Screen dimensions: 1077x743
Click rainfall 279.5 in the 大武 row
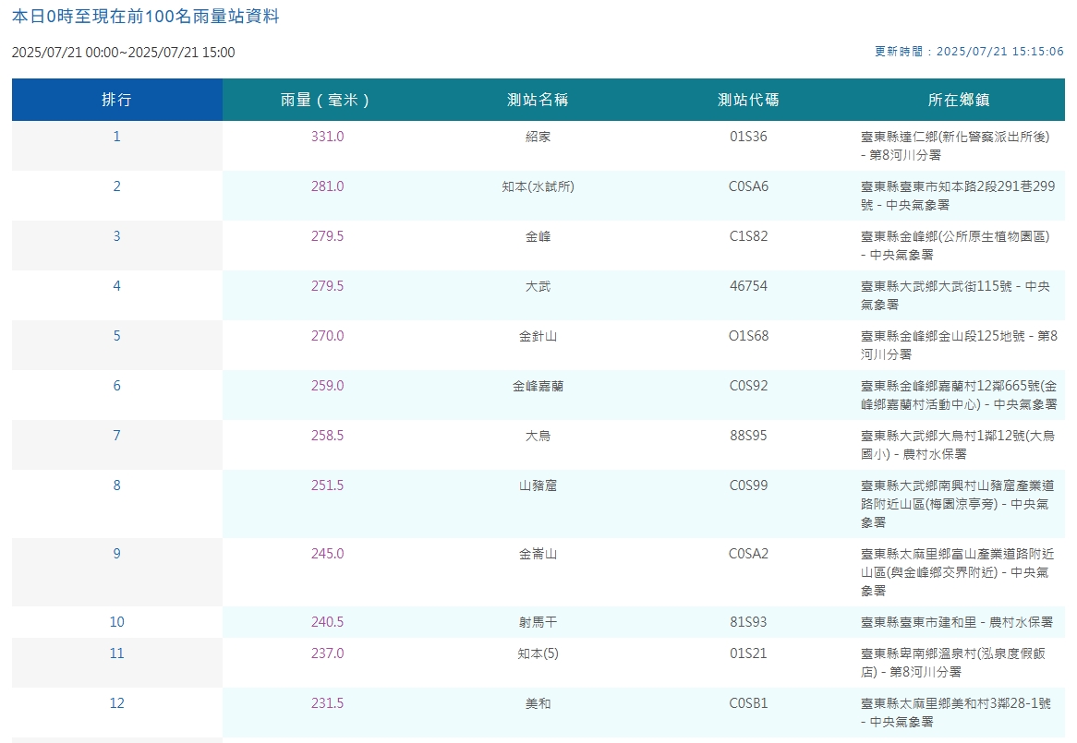(328, 286)
